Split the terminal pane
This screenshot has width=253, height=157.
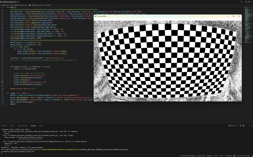coord(241,126)
